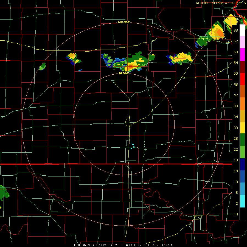
Task: Pick the light green legend swatch
Action: pyautogui.click(x=242, y=152)
